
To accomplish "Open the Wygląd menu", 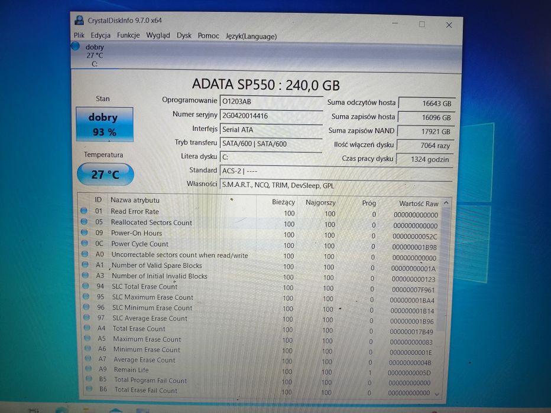I will click(158, 35).
